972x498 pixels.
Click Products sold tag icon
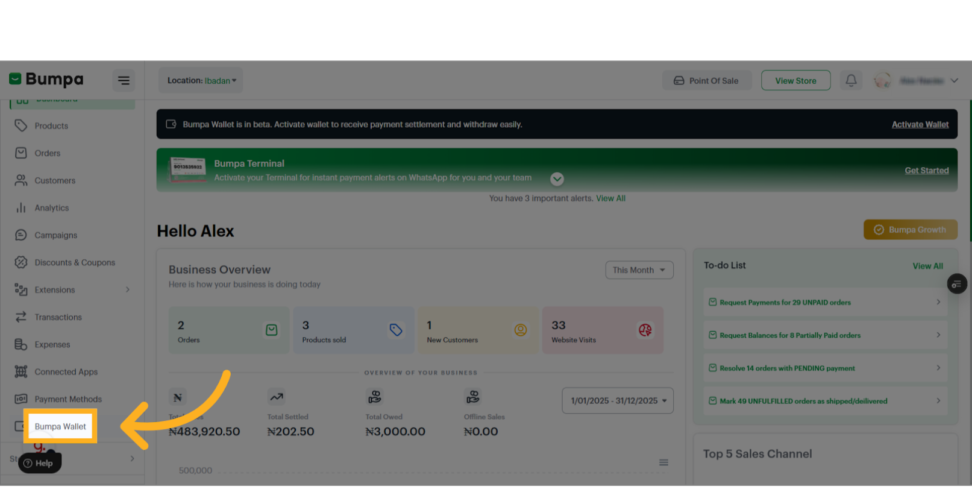(x=396, y=330)
